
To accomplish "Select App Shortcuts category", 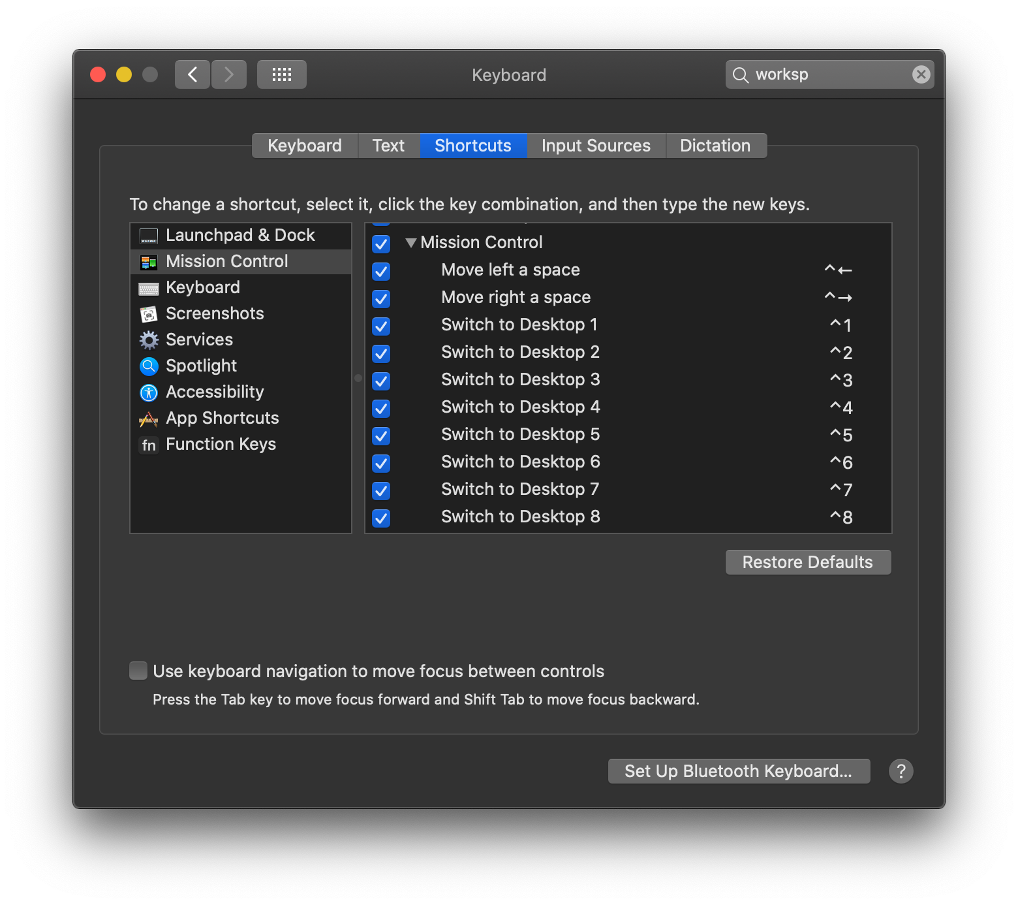I will [241, 418].
